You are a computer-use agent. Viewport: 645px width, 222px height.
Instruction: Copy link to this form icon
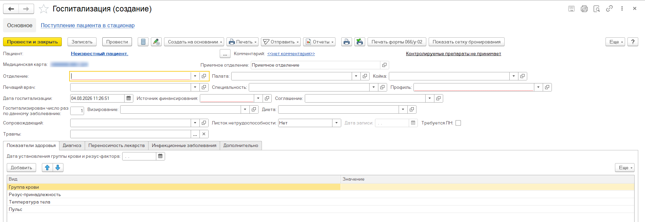(609, 9)
